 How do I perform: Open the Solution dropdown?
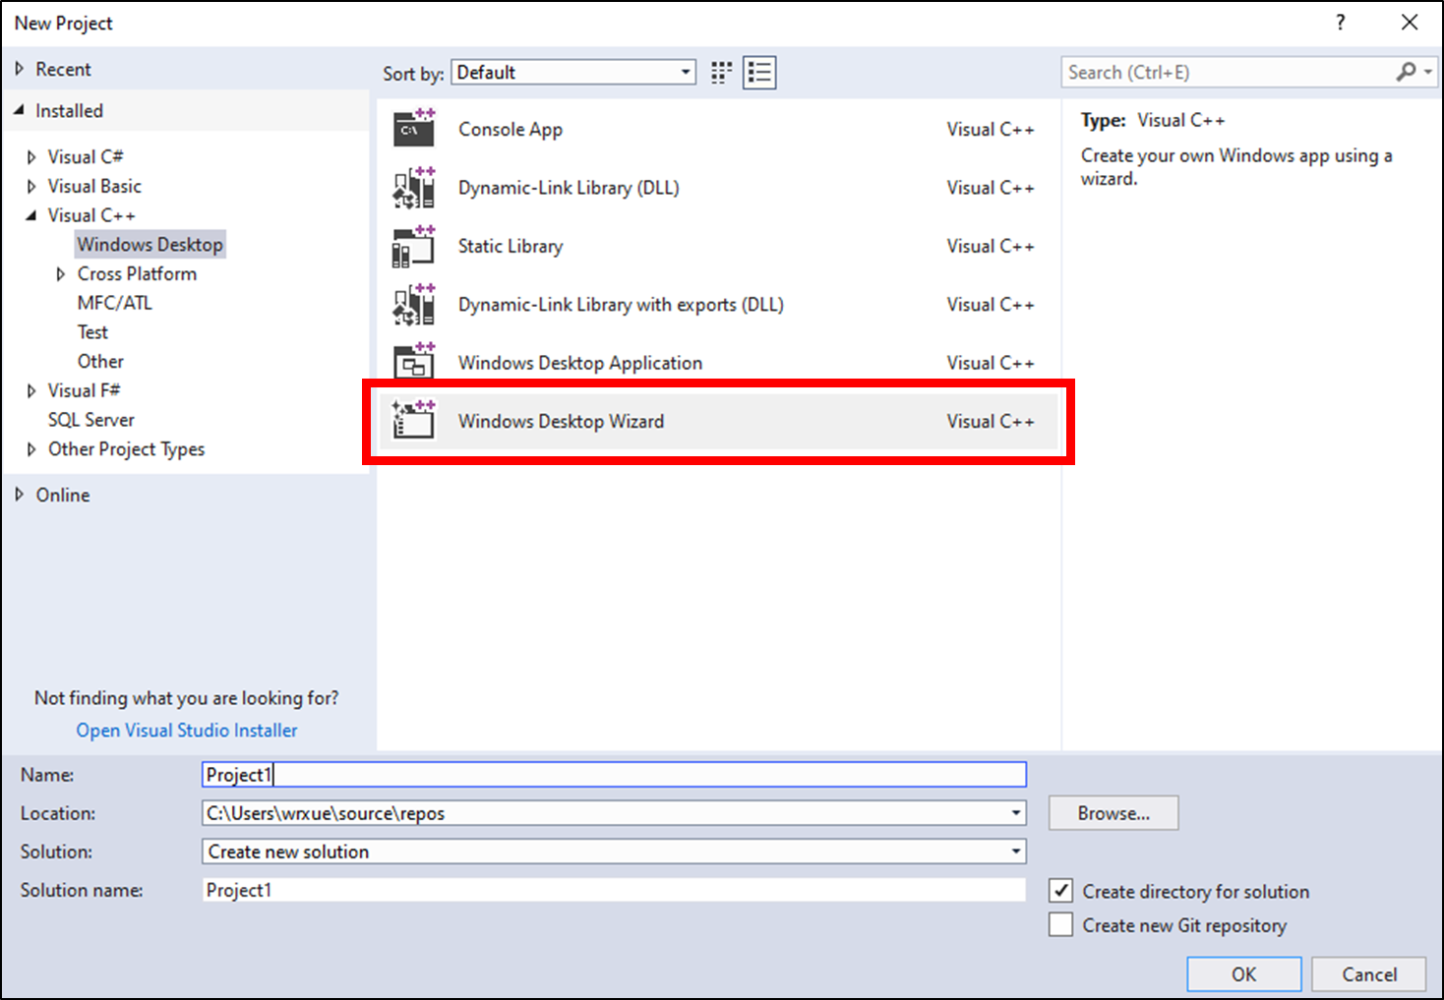1016,852
